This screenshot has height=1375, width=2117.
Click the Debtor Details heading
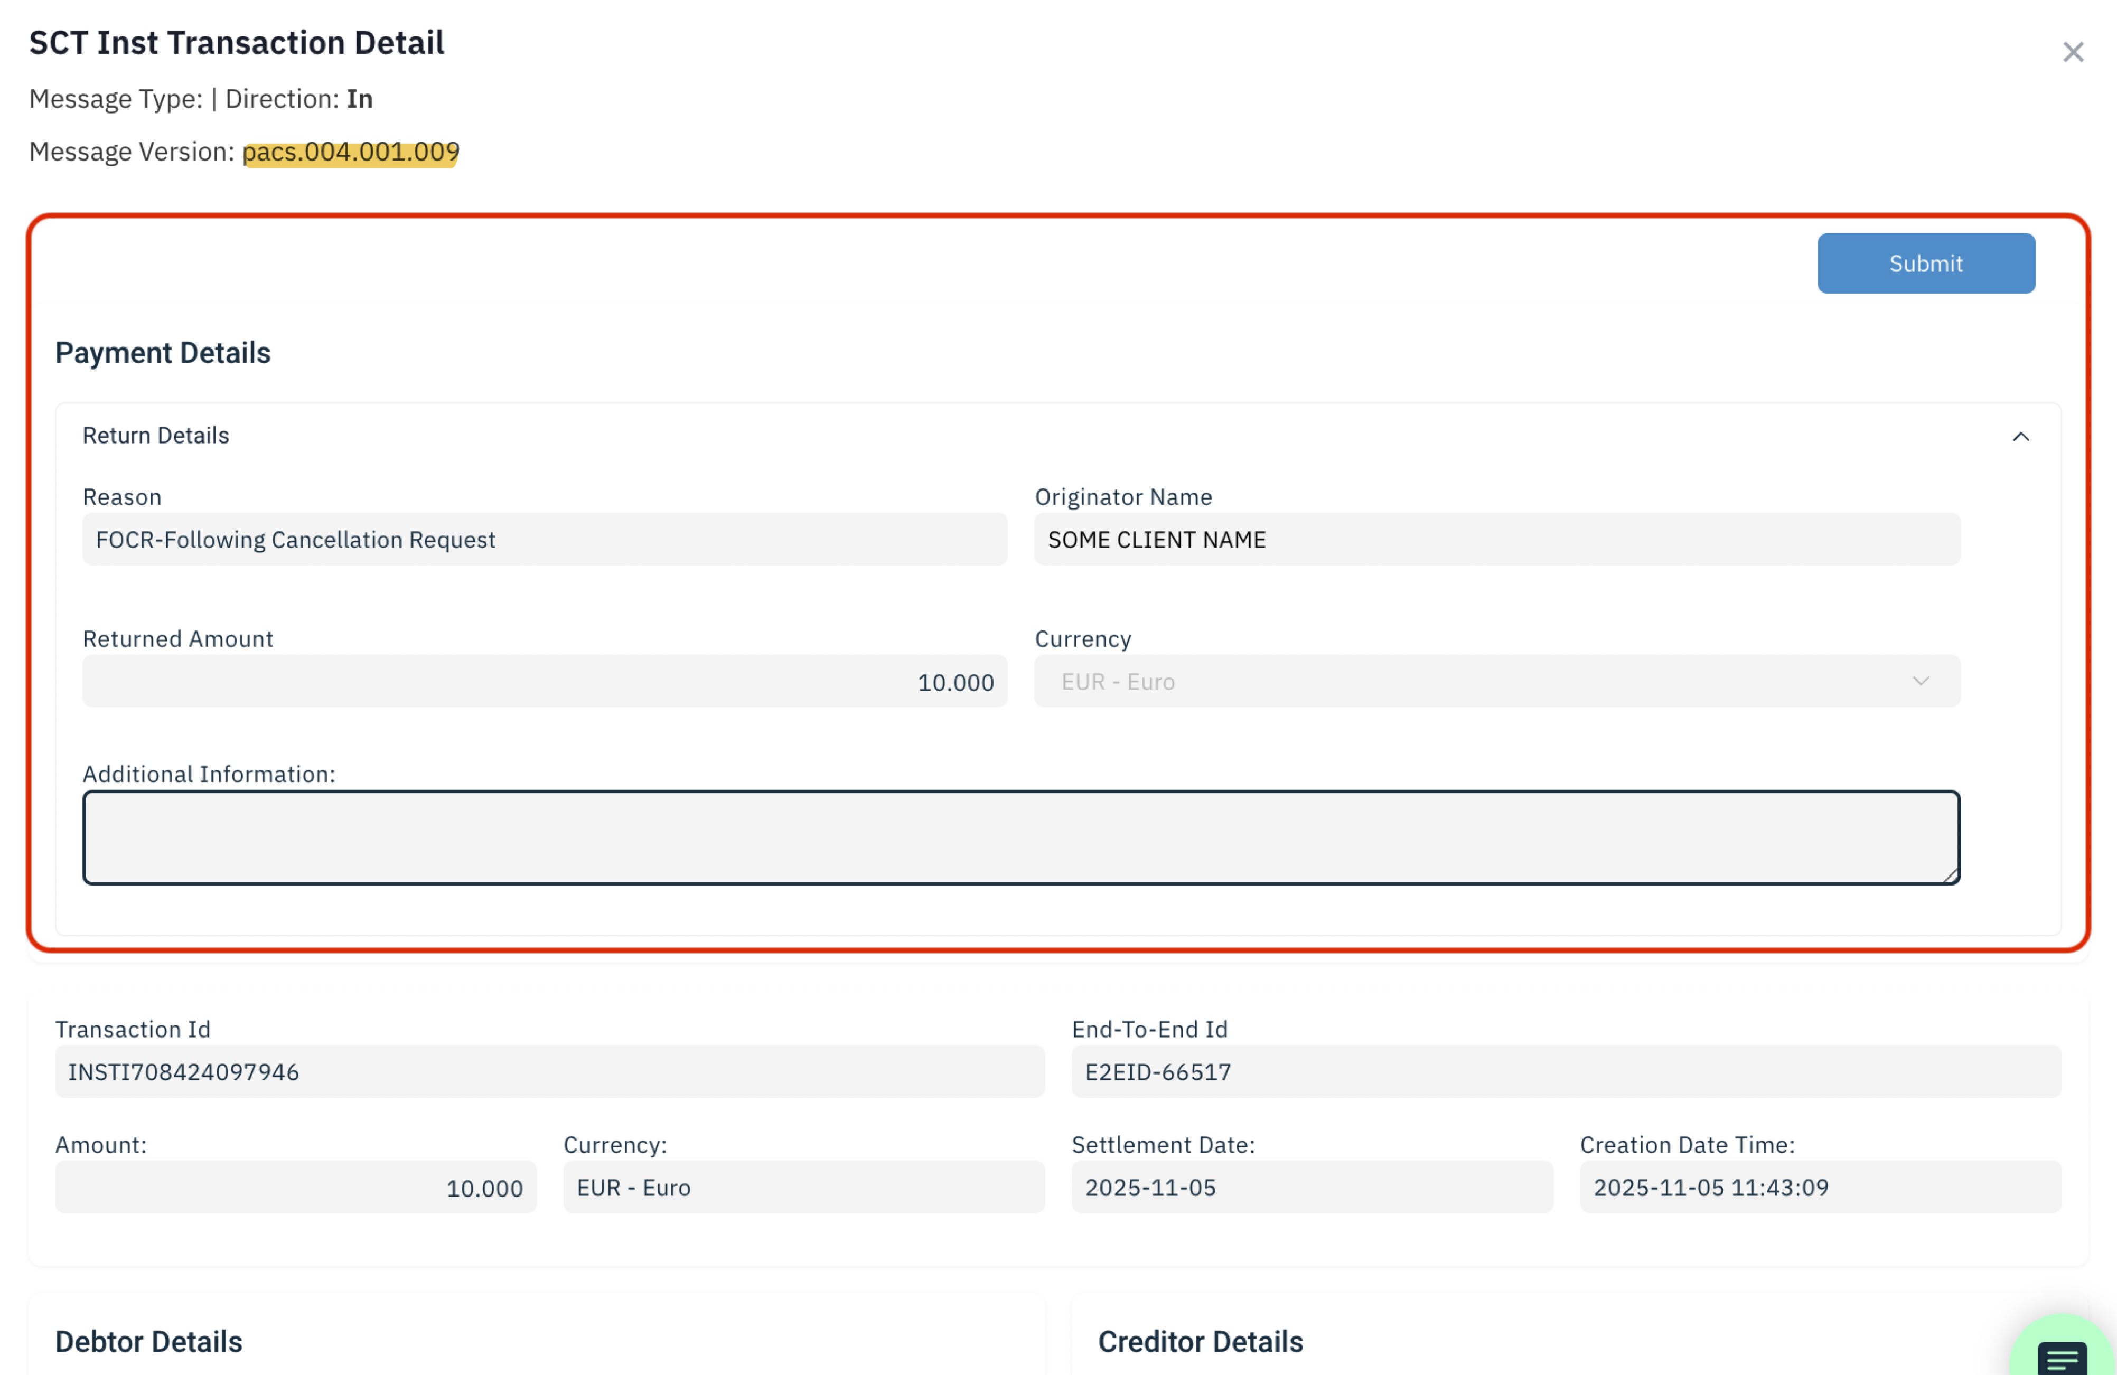coord(148,1341)
